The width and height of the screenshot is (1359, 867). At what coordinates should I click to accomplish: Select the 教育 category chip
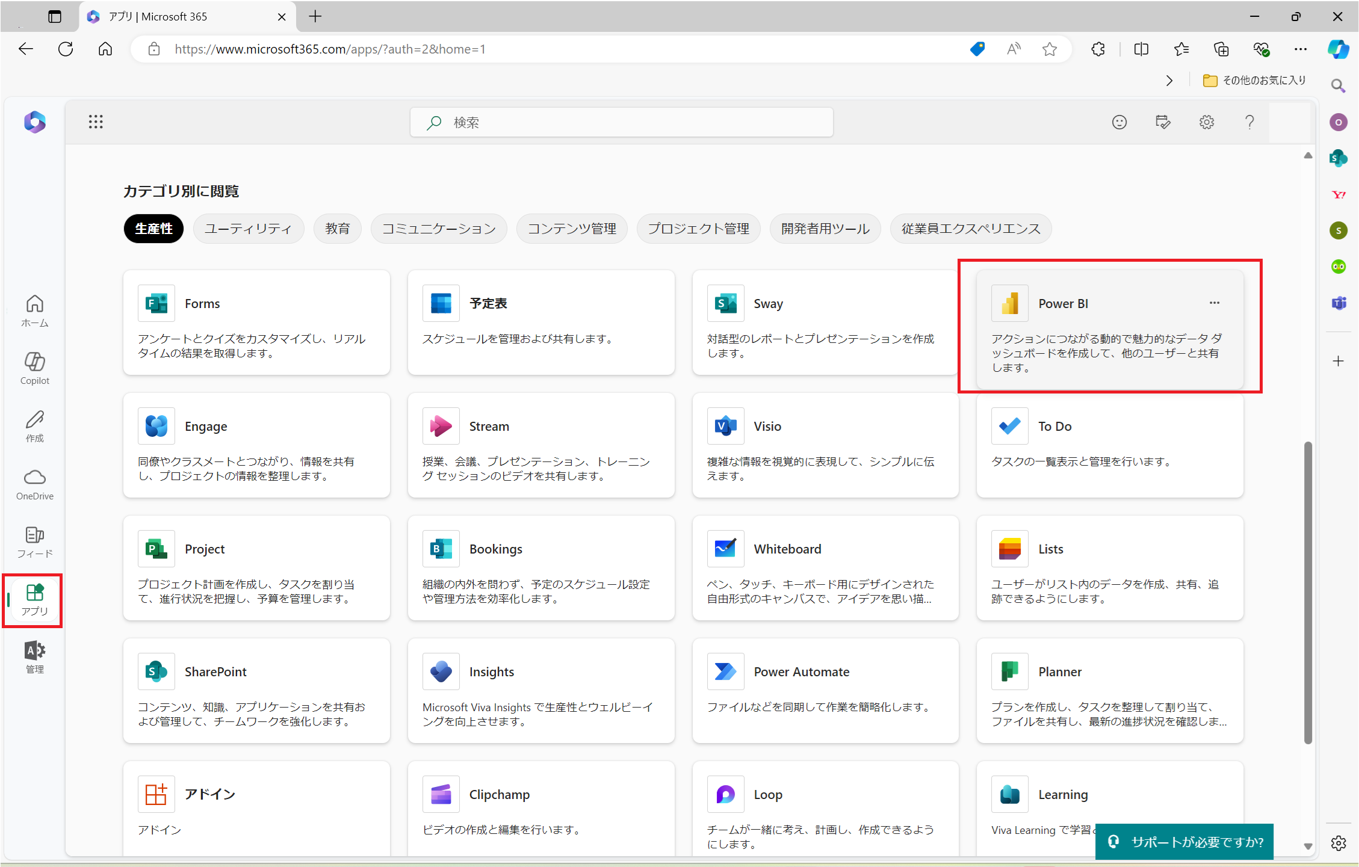tap(338, 229)
